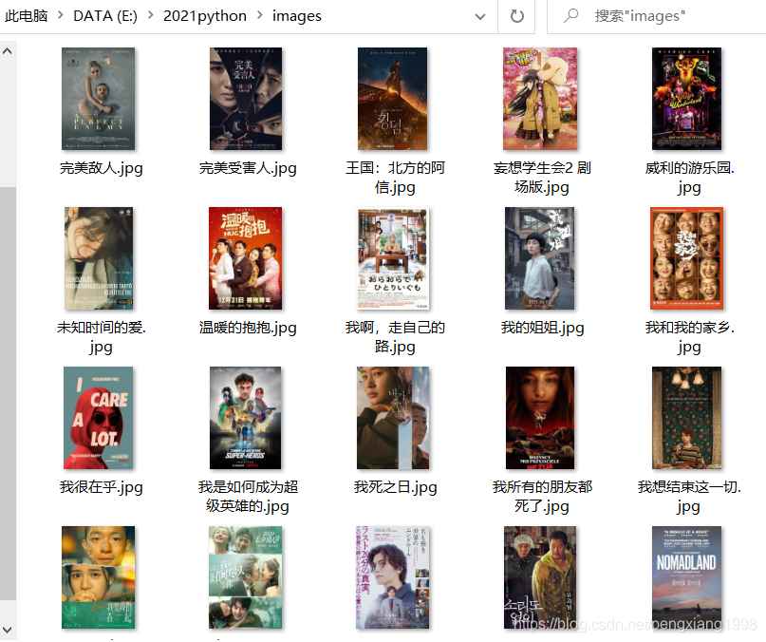Navigate to DATA (E:) in breadcrumb

point(105,16)
